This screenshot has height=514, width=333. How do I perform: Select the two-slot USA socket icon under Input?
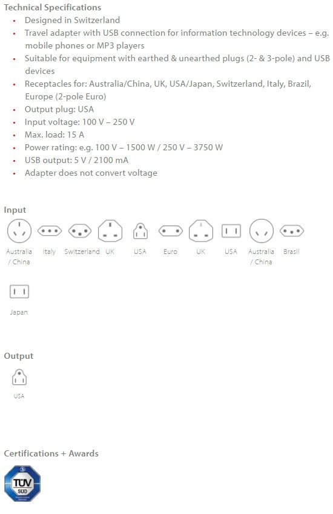click(231, 231)
